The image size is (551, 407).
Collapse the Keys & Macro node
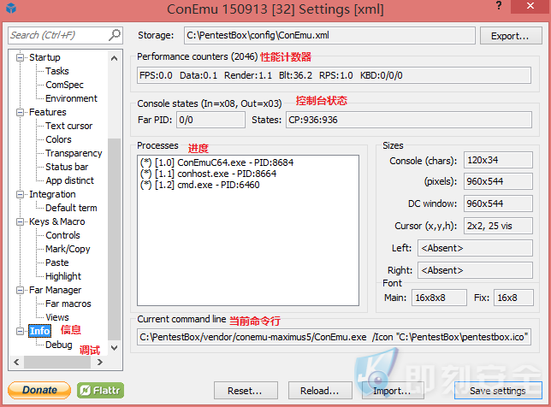[21, 221]
